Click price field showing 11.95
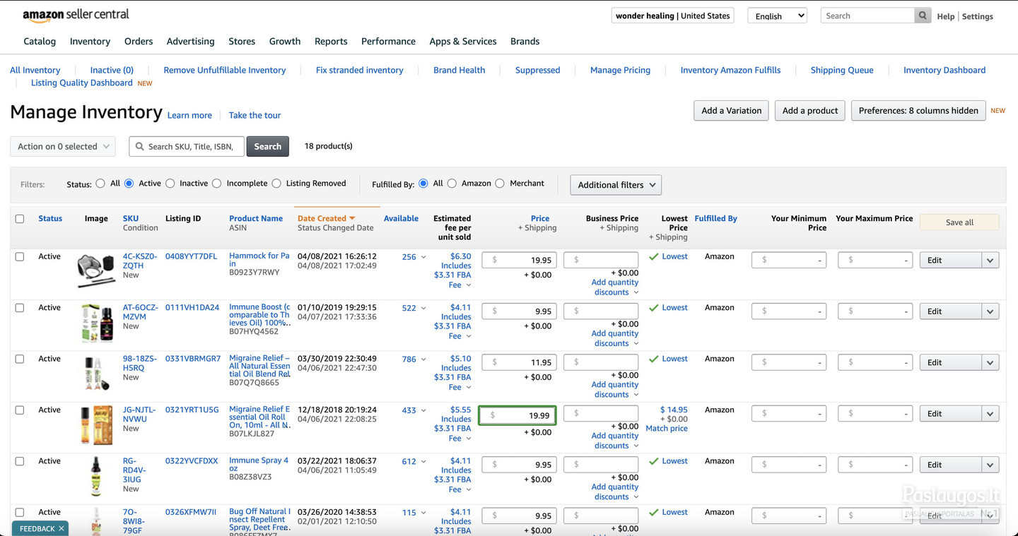1018x536 pixels. pos(520,362)
